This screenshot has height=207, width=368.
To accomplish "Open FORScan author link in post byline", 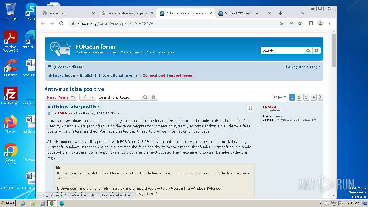I will coord(64,113).
